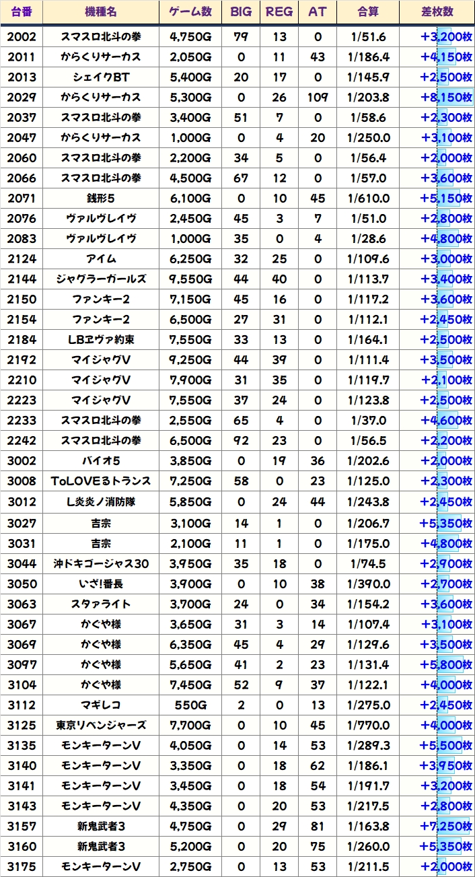
Task: Click the AT column header
Action: click(318, 12)
